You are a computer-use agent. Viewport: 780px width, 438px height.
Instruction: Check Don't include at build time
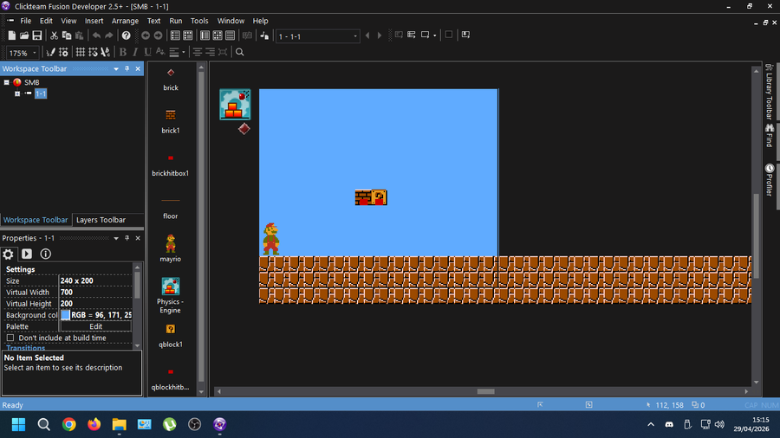[10, 338]
